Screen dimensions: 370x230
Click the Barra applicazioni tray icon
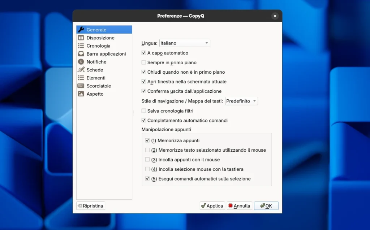[81, 54]
